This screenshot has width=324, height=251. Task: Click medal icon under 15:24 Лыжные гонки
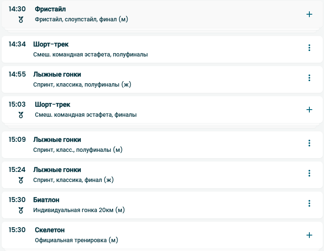(x=21, y=180)
